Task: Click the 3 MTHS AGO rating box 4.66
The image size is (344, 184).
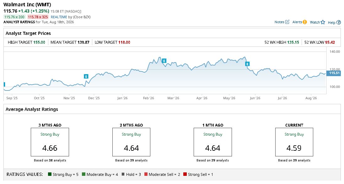Action: (50, 142)
